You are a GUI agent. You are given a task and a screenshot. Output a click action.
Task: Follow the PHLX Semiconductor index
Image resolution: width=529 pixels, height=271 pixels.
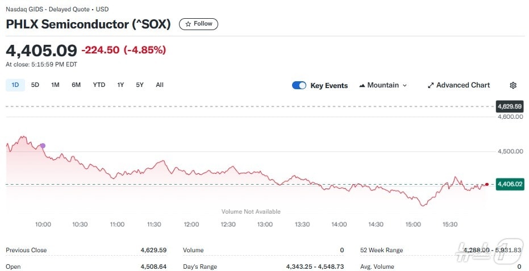pyautogui.click(x=198, y=24)
